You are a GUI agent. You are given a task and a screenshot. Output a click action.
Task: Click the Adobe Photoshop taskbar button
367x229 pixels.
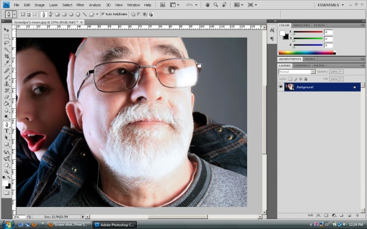point(114,225)
